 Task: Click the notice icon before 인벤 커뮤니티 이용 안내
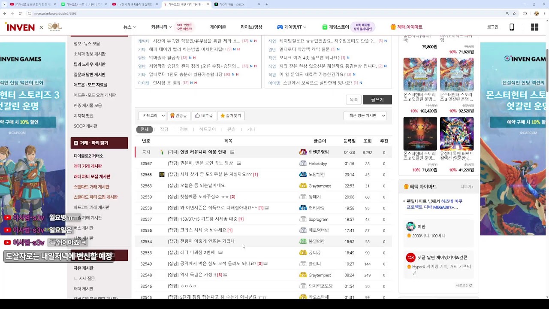pos(162,152)
